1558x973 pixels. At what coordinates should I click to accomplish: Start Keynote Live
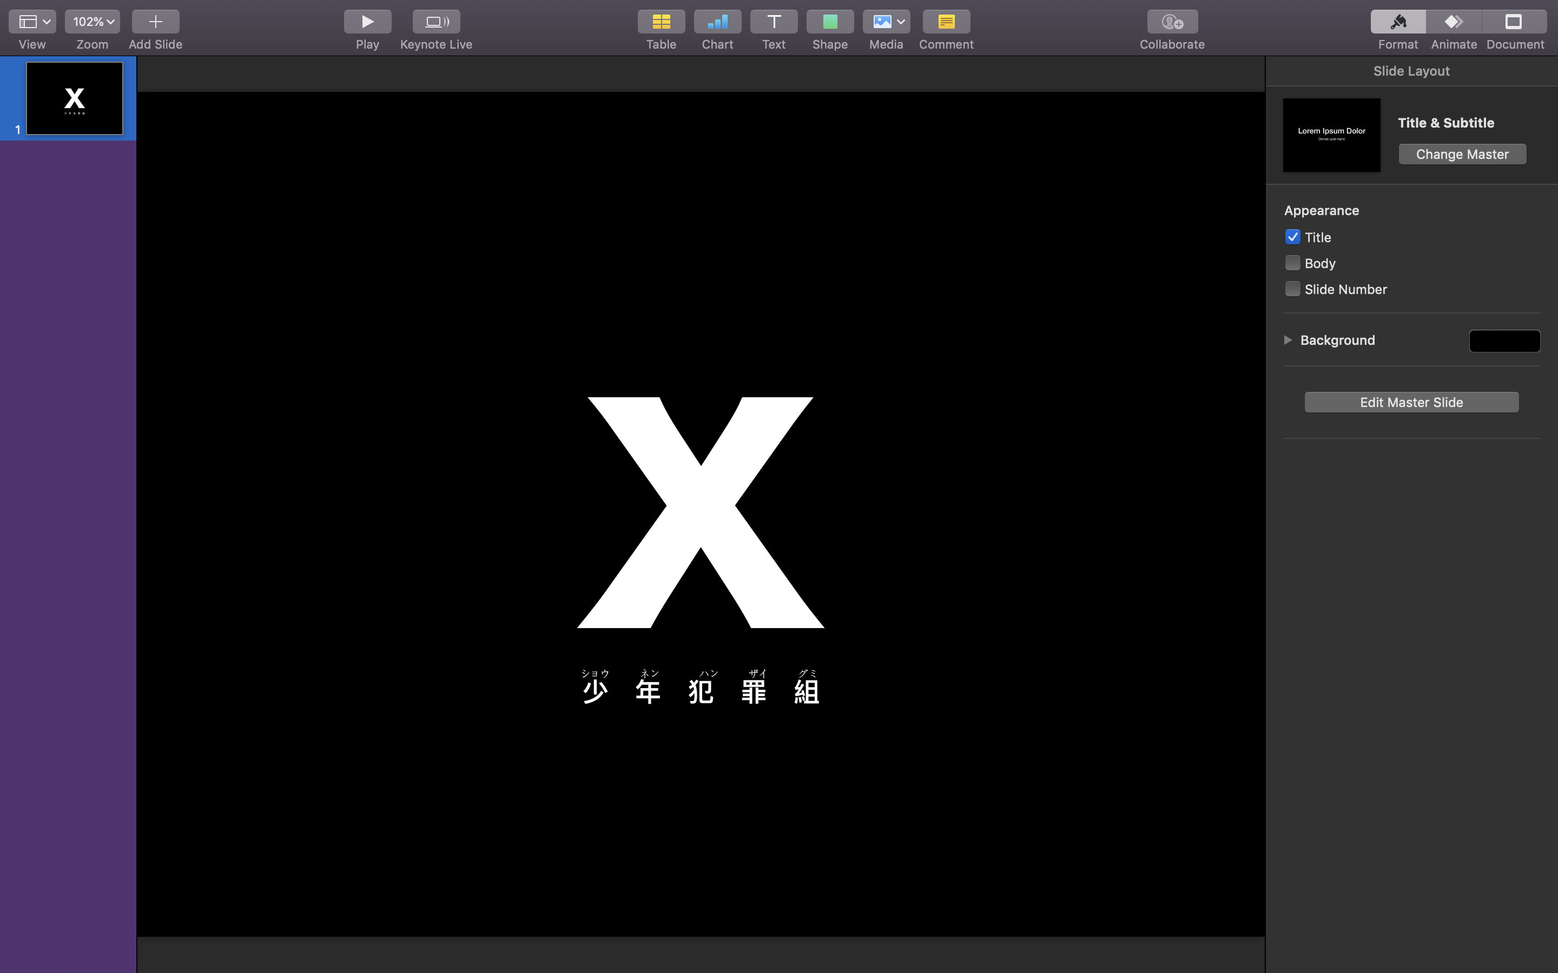[x=436, y=21]
